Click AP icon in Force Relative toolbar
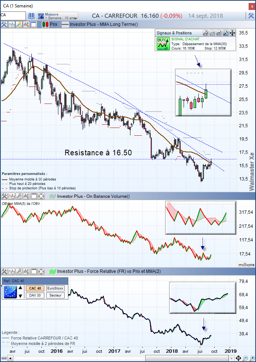The image size is (256, 362). pyautogui.click(x=26, y=271)
